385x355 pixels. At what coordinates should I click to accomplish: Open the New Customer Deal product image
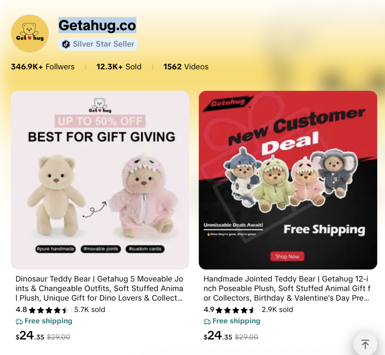(288, 180)
